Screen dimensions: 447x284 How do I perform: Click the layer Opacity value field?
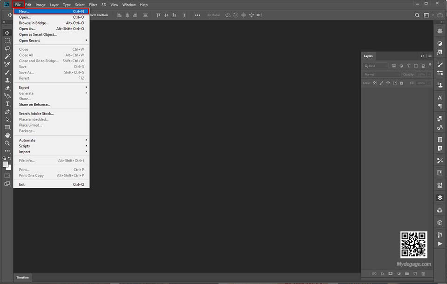point(421,74)
